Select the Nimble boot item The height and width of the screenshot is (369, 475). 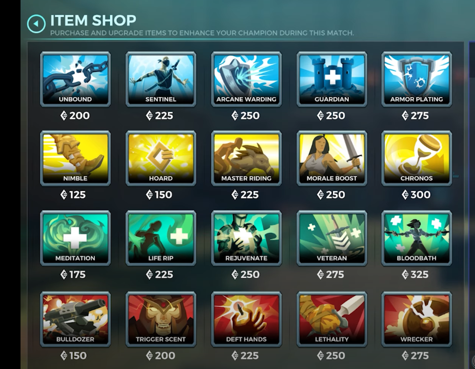[x=75, y=158]
